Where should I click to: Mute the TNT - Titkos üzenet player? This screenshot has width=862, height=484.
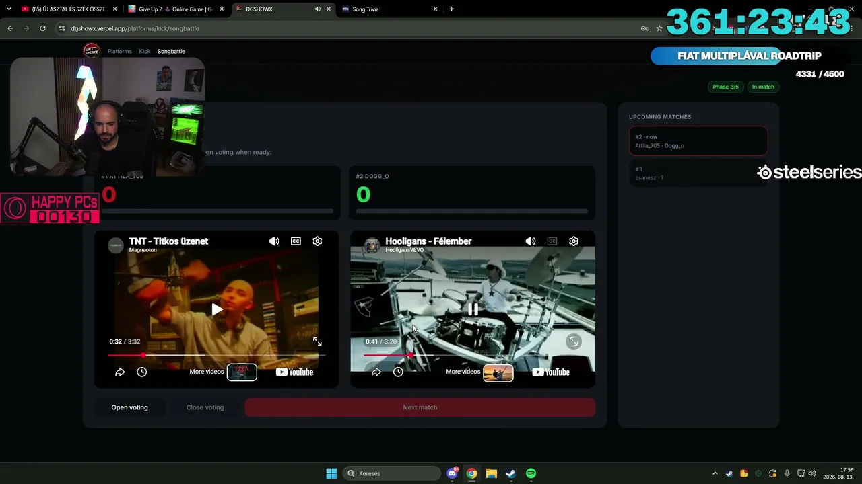pos(274,241)
